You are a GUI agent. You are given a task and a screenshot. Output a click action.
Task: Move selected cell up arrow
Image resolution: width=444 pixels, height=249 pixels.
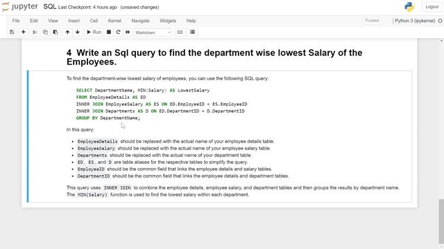[x=67, y=33]
